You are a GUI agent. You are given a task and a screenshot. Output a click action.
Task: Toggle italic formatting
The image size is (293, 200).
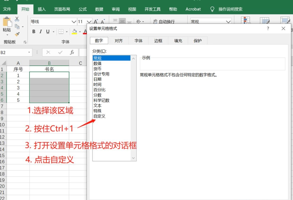tap(40, 31)
